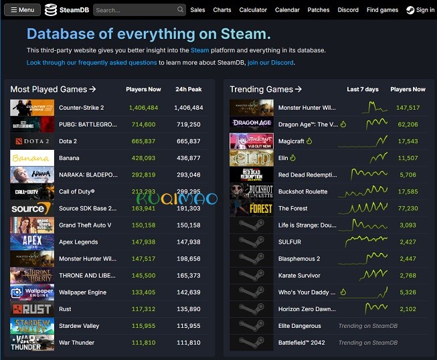Click Dragon Age trending thumbnail
The height and width of the screenshot is (360, 437).
coord(252,124)
